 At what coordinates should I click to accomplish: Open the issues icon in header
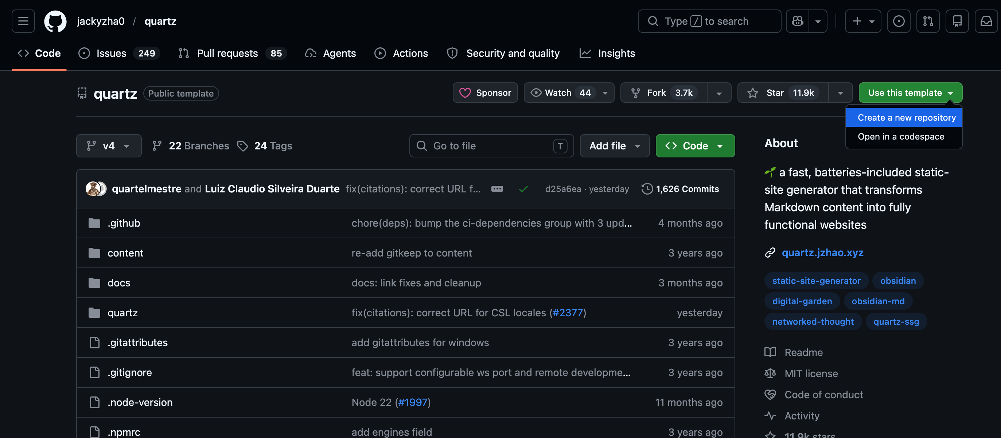click(899, 21)
